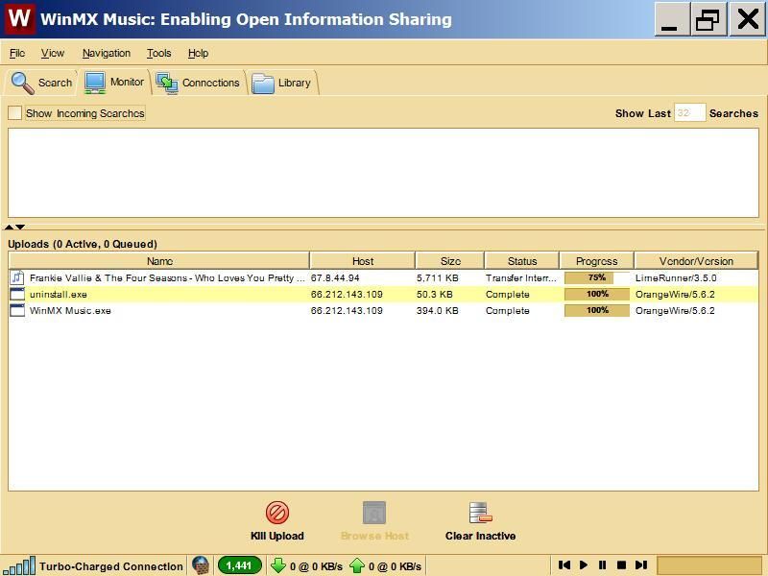Start playback with the play button
The width and height of the screenshot is (768, 576).
pyautogui.click(x=584, y=565)
